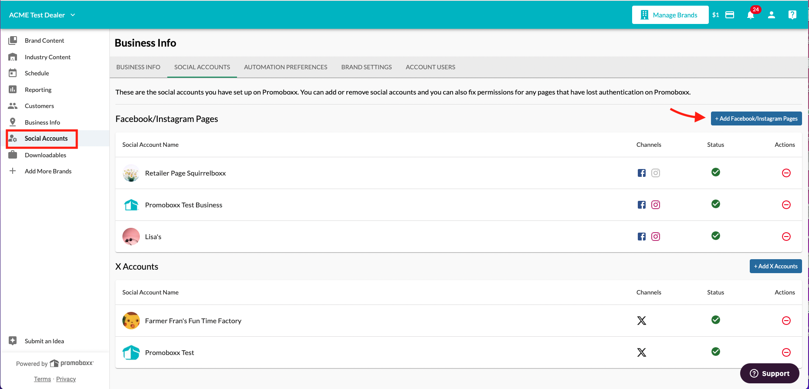Screen dimensions: 809x389
Task: Open the Privacy link
Action: tap(66, 379)
